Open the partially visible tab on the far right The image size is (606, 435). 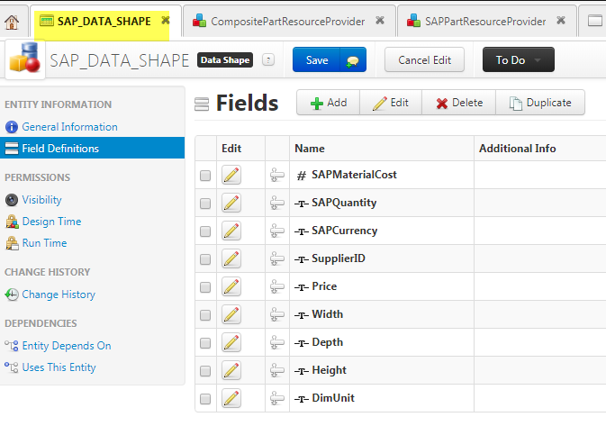pyautogui.click(x=594, y=21)
